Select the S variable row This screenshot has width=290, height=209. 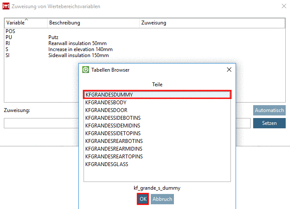pos(145,49)
